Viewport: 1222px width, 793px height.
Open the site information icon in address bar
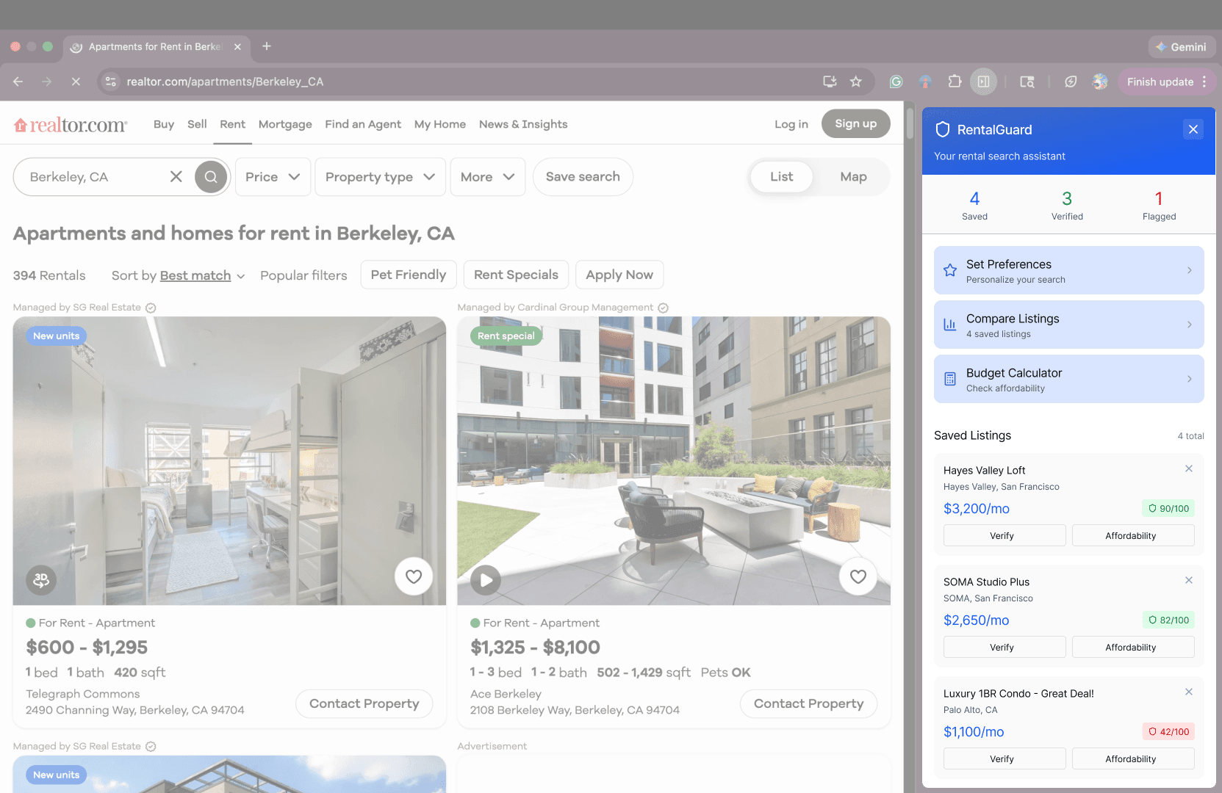click(x=111, y=82)
